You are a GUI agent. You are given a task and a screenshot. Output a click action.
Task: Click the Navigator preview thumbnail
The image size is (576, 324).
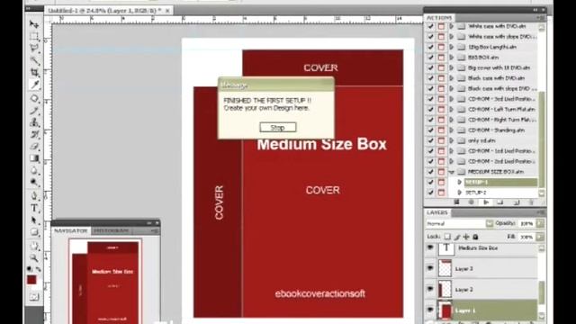point(105,281)
